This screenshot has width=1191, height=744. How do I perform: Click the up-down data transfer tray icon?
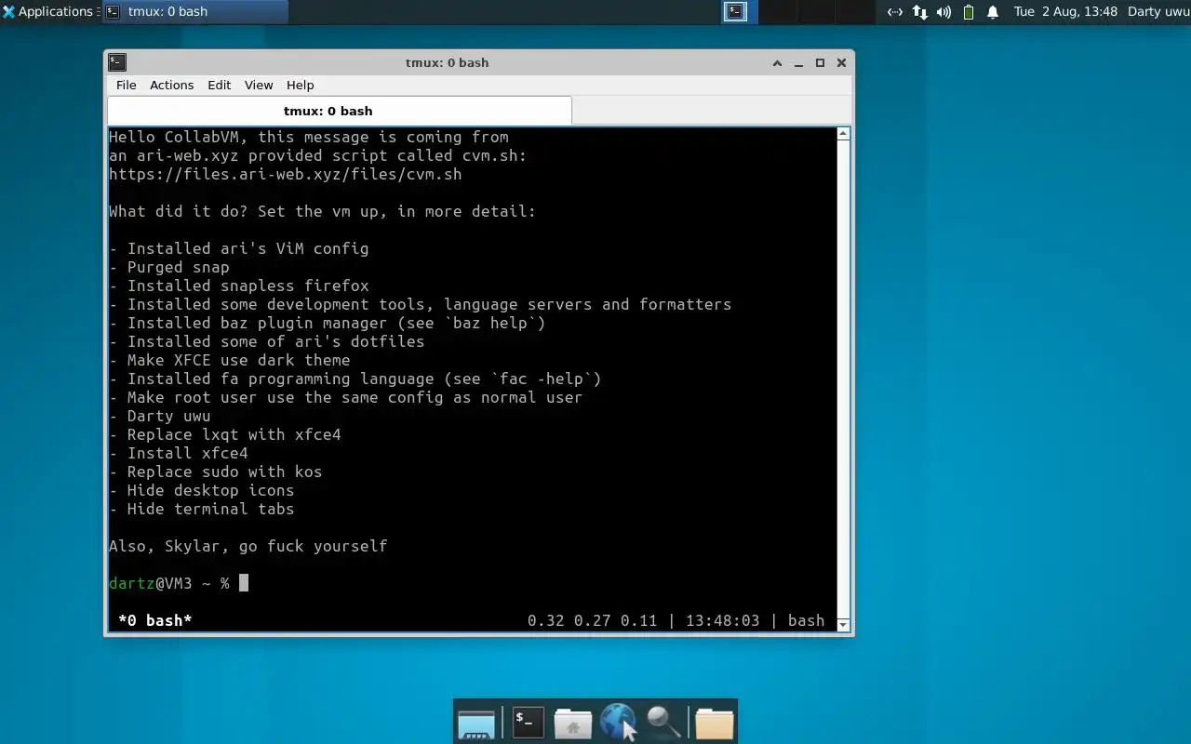click(x=919, y=12)
